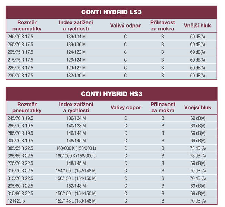Select tire size 285/70 R 19.5
This screenshot has width=225, height=207.
point(20,133)
